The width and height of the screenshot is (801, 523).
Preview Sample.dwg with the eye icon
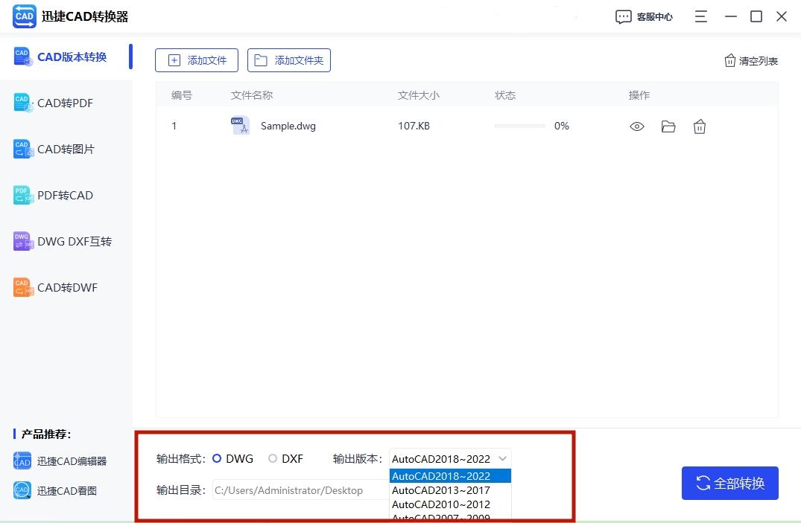636,126
